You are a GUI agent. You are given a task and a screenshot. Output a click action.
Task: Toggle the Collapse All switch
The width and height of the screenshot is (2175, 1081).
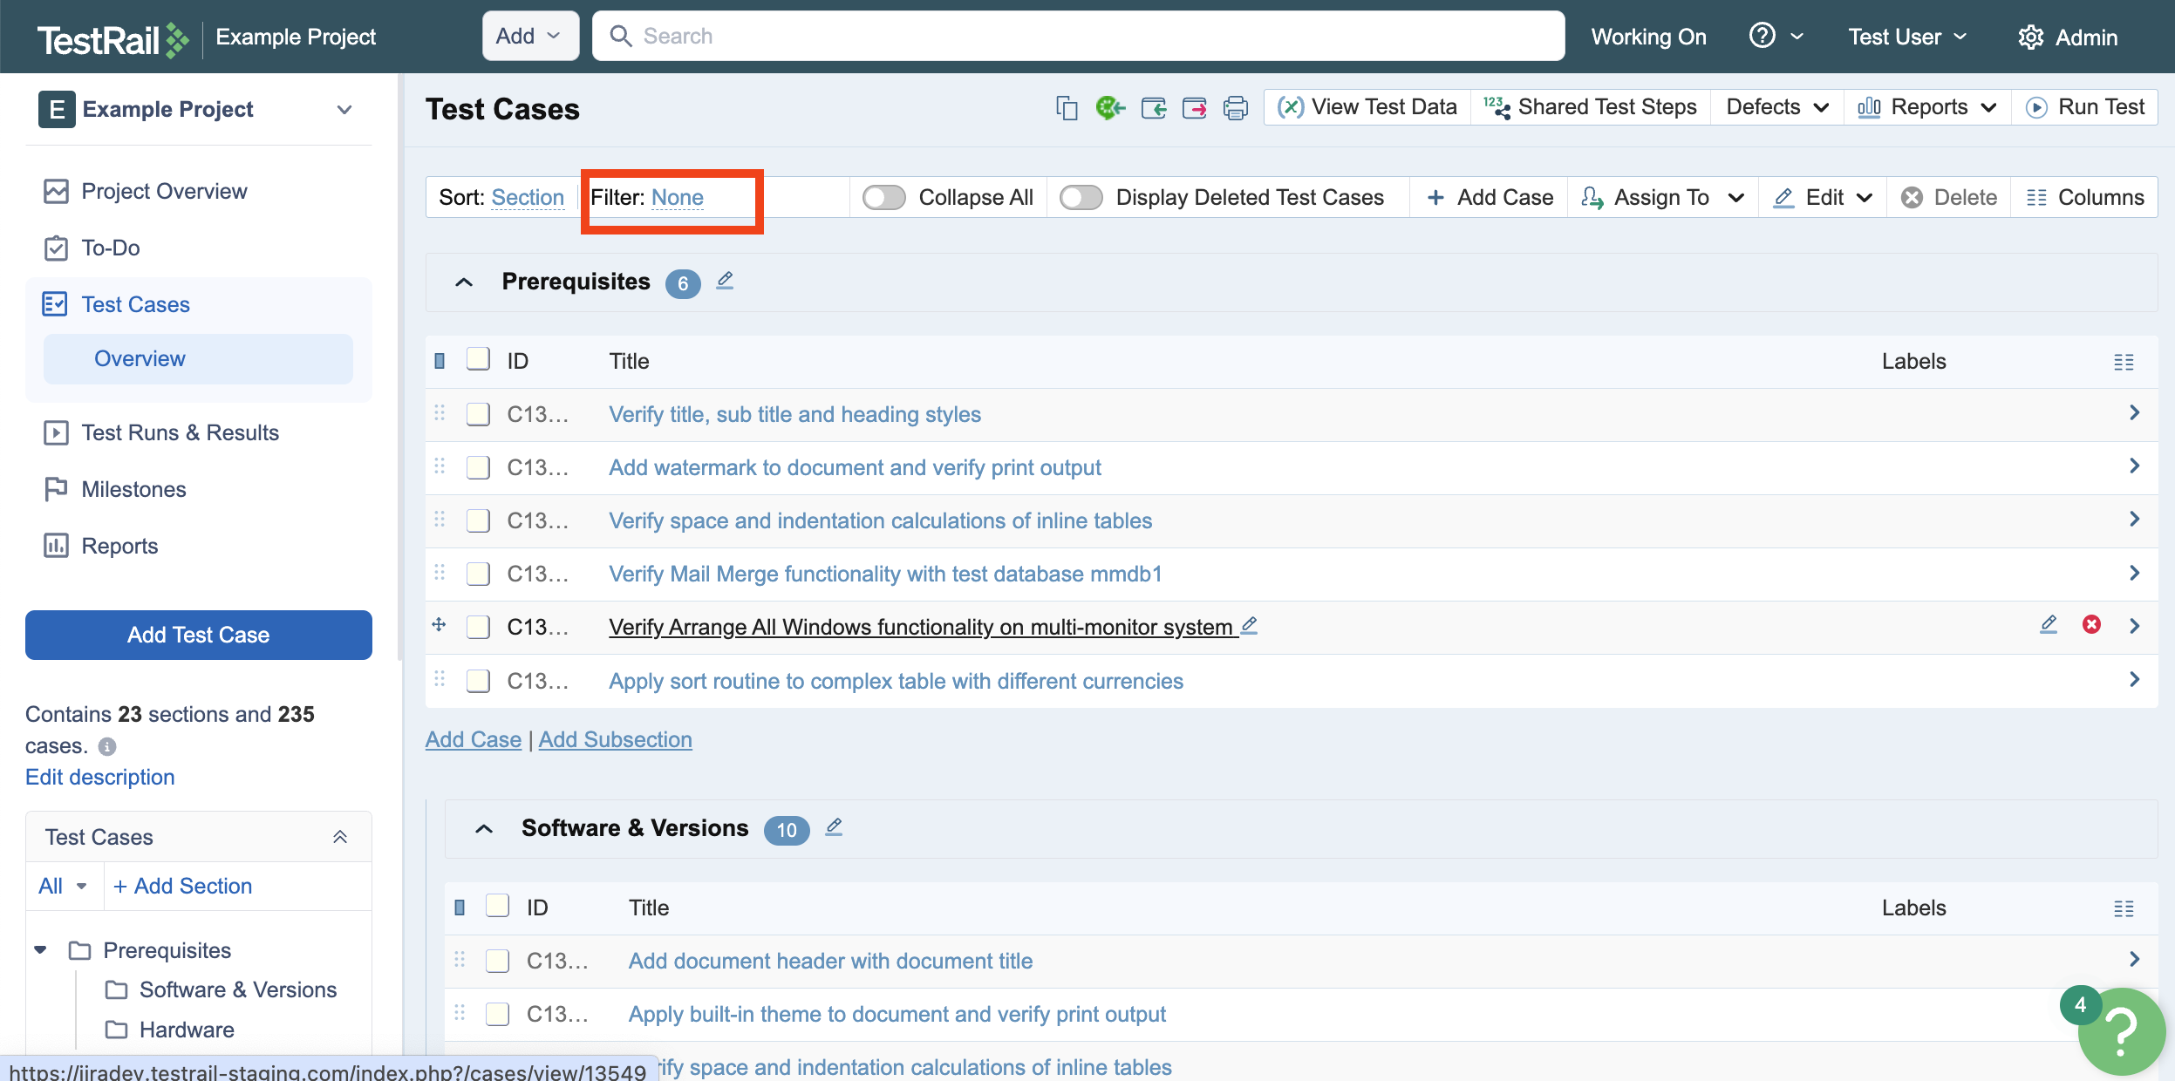(884, 198)
